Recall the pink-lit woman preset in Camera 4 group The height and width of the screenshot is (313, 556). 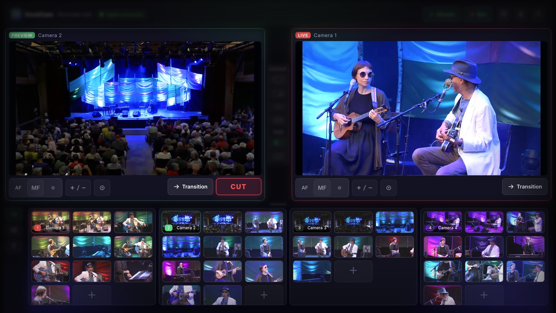443,247
